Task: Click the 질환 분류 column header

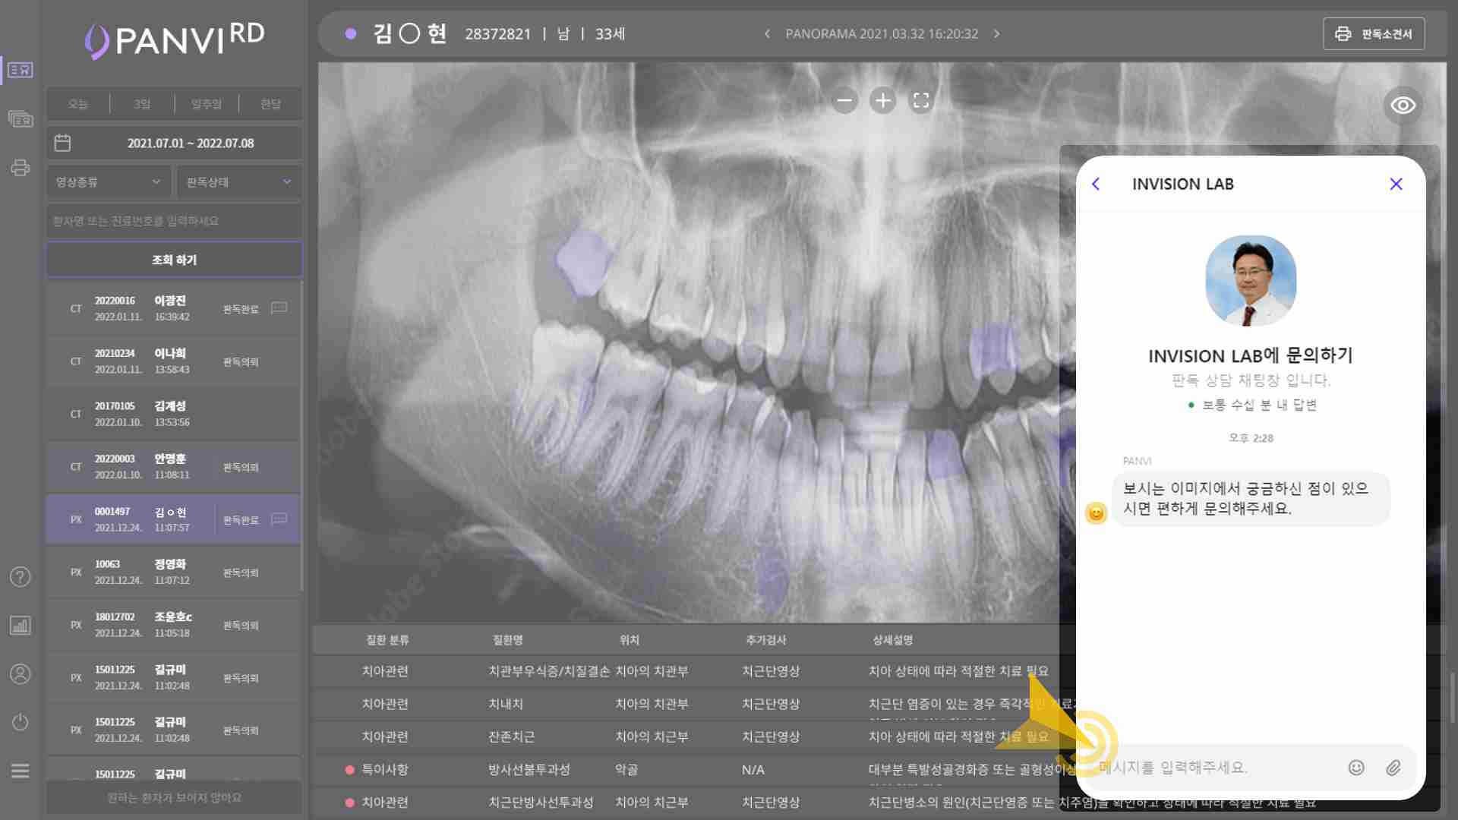Action: coord(387,640)
